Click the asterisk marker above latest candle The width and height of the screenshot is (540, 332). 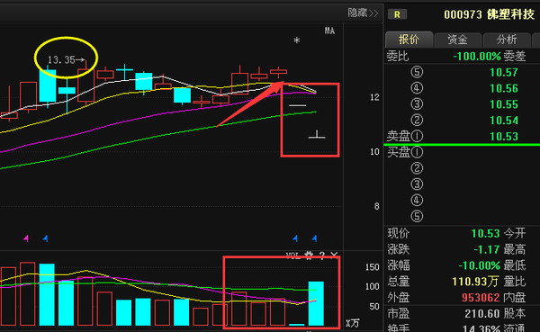click(296, 41)
